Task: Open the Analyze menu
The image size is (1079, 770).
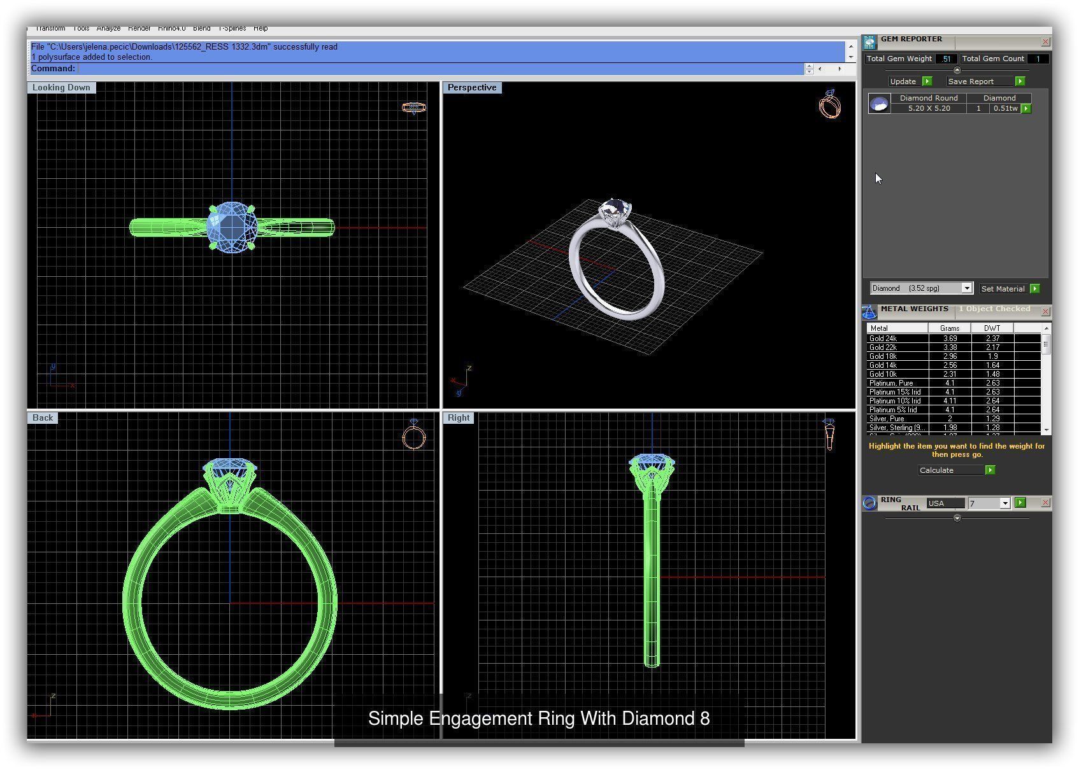Action: 108,29
